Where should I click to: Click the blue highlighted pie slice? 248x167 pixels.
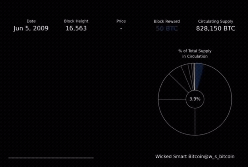click(199, 74)
